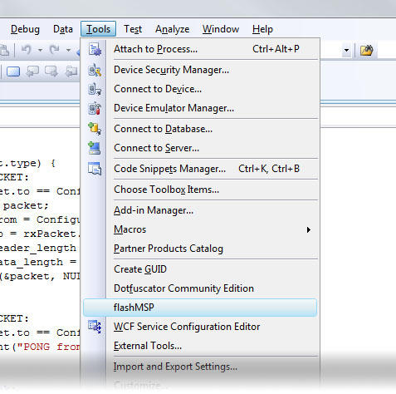Click the Undo toolbar icon
Image resolution: width=396 pixels, height=394 pixels.
click(x=27, y=50)
